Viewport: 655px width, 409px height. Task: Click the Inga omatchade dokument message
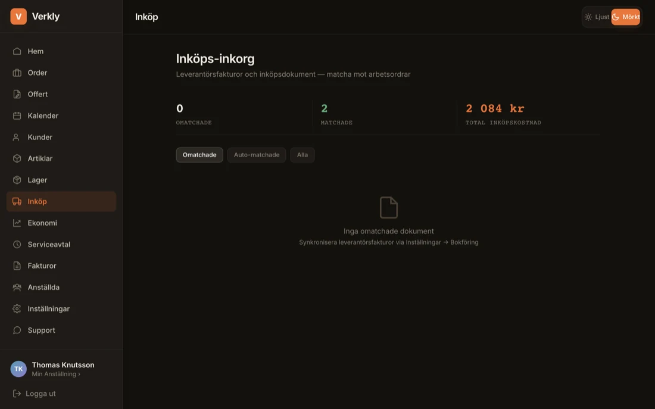pyautogui.click(x=389, y=231)
